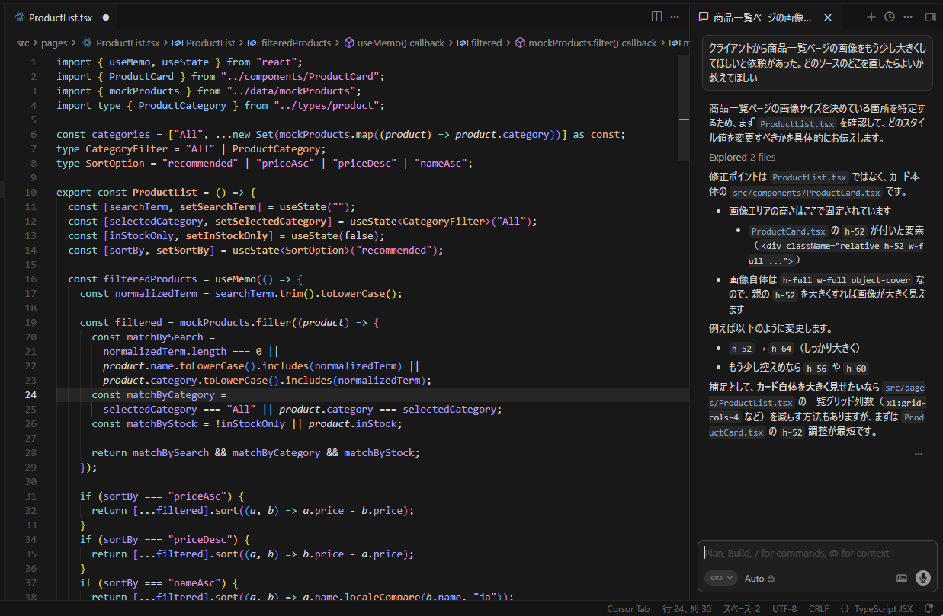Start voice input with the microphone button

coord(923,578)
